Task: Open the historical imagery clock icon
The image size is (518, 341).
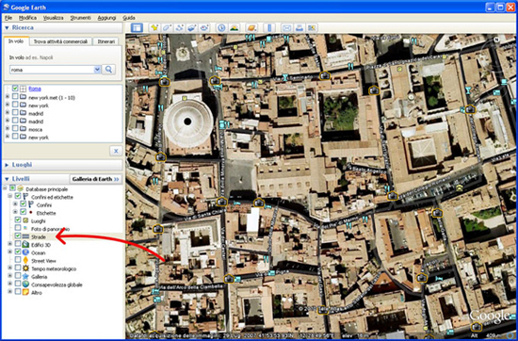Action: click(221, 28)
